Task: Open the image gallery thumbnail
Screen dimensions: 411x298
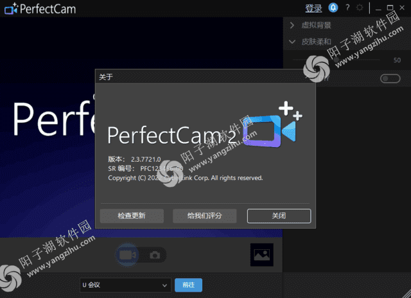Action: point(262,255)
